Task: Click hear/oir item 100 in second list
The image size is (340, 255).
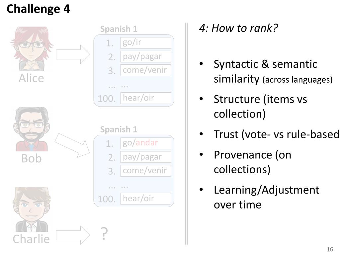Action: pos(146,199)
